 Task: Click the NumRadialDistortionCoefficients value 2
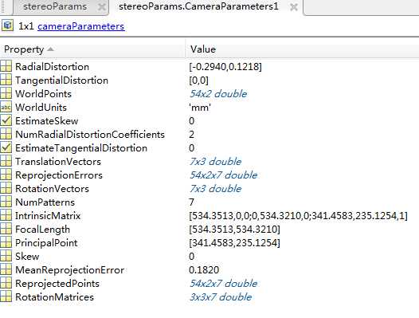[x=191, y=134]
